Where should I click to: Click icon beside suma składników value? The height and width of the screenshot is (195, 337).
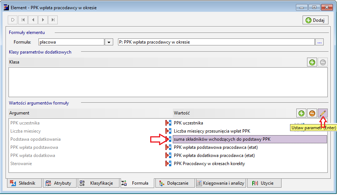click(168, 139)
